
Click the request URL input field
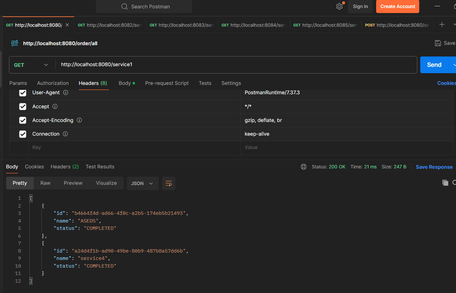tap(236, 65)
